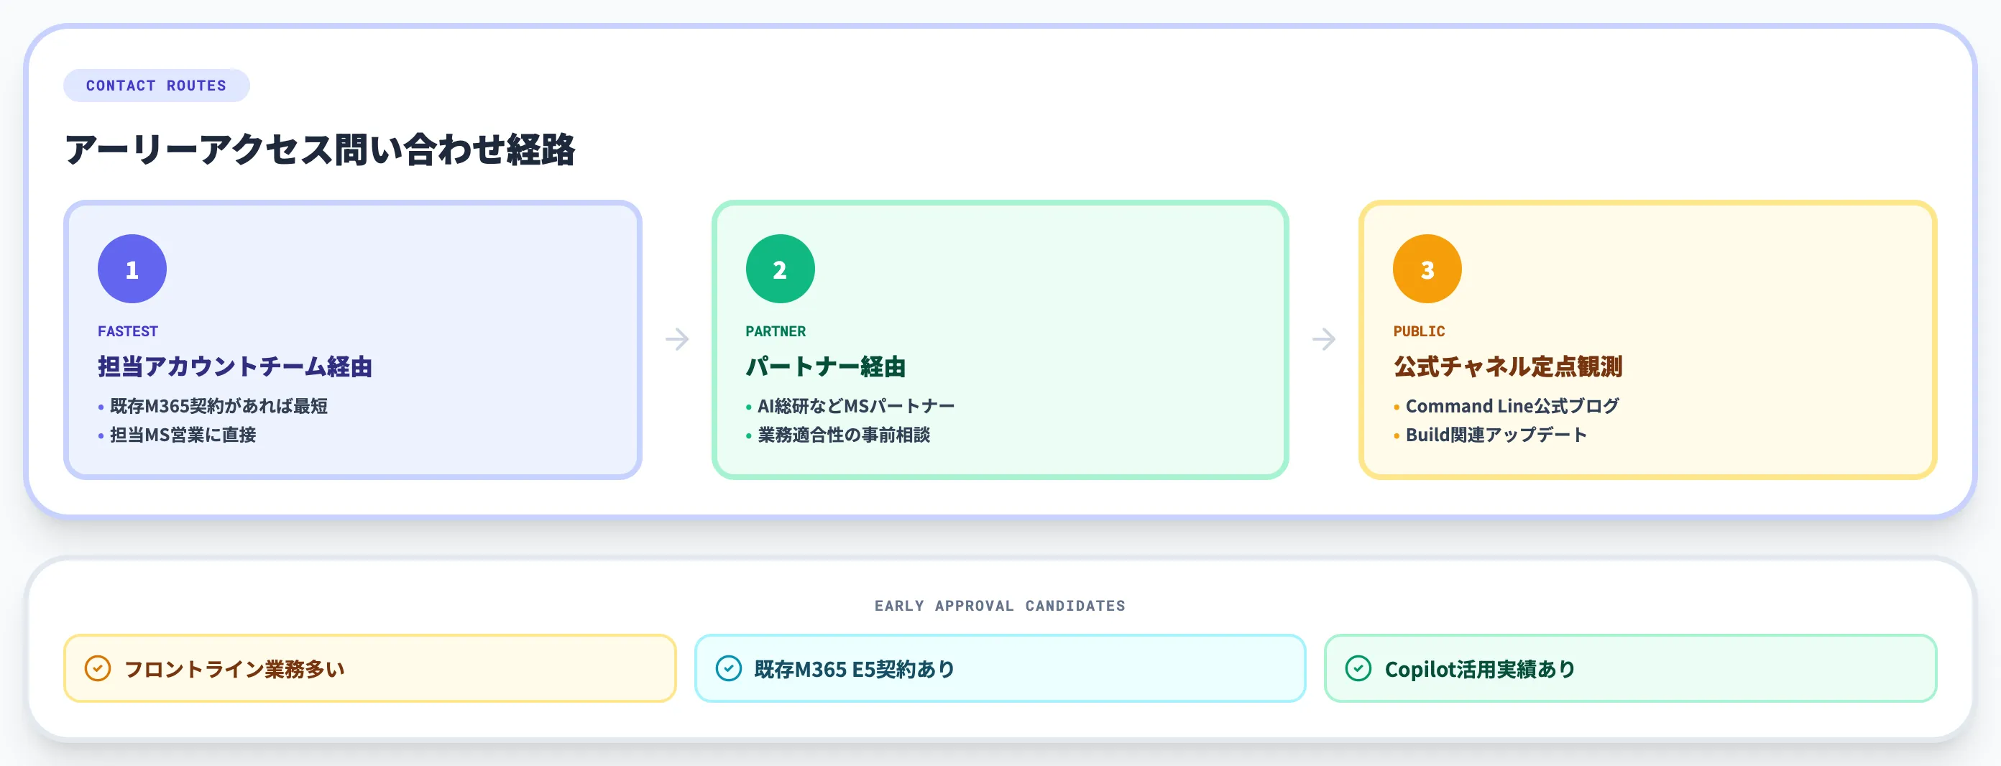
Task: Click the purple number 1 circle
Action: coord(132,269)
